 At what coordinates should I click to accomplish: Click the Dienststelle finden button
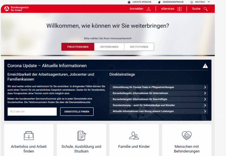tap(77, 112)
